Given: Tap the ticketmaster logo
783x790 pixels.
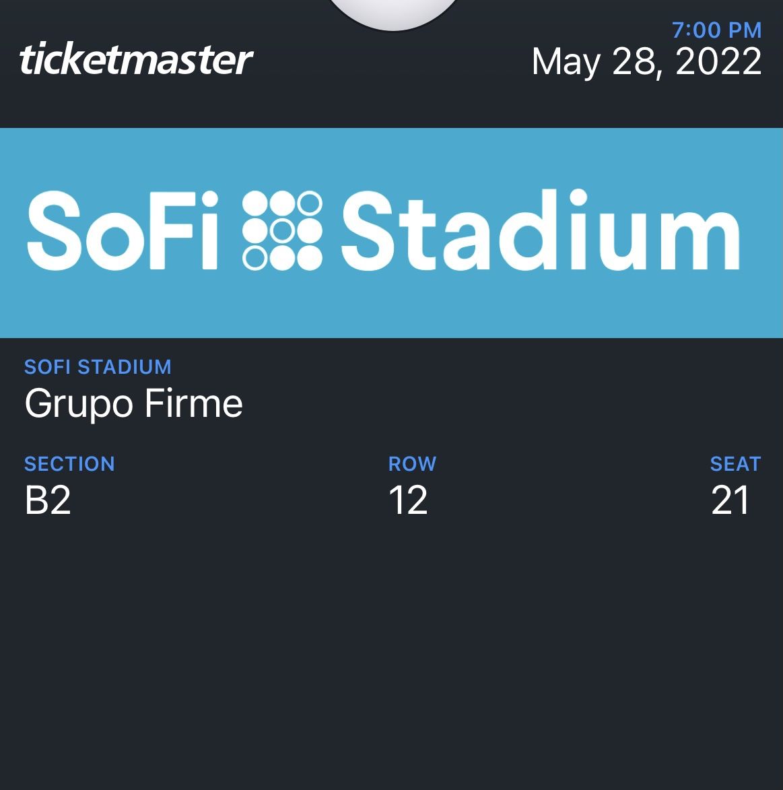Looking at the screenshot, I should [136, 60].
